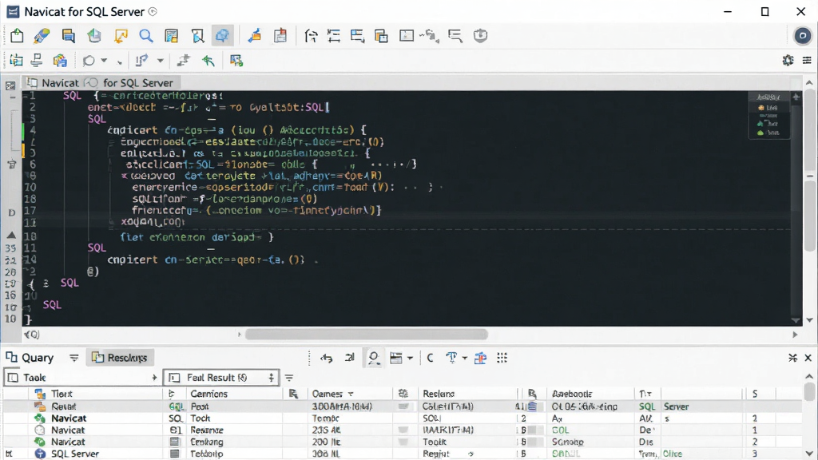Click the sort arrow on Oames column
818x460 pixels.
coord(351,394)
